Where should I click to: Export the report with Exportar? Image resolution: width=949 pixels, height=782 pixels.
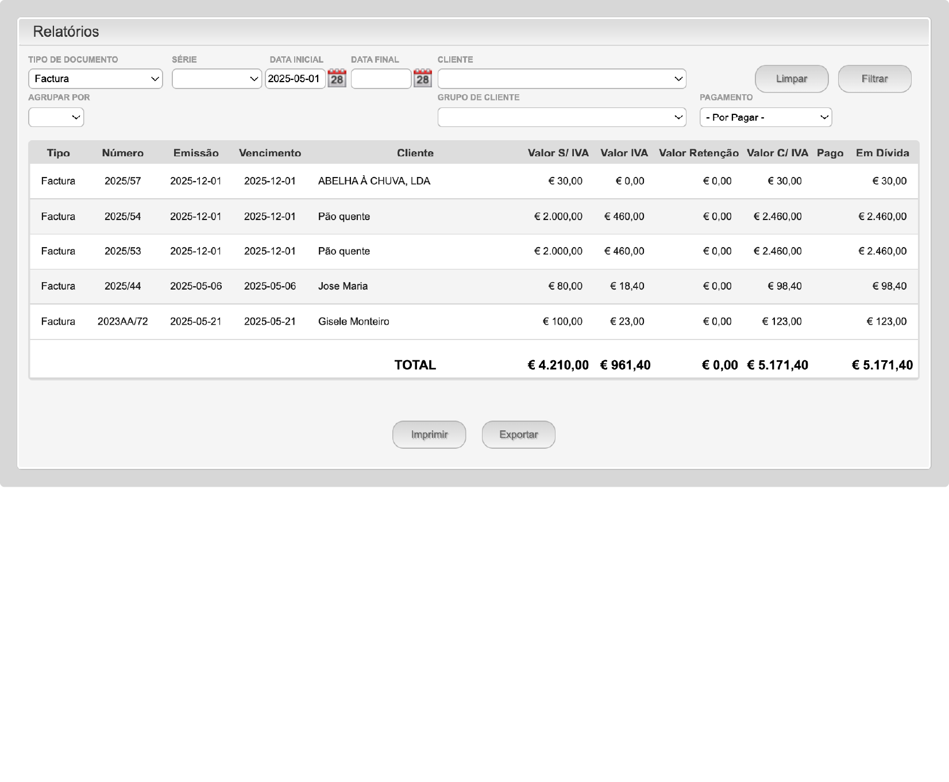coord(518,434)
